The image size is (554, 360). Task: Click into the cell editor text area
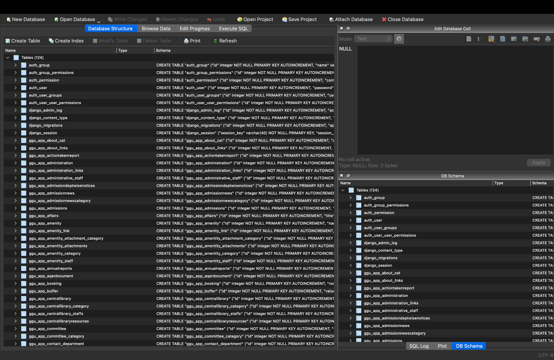point(455,100)
